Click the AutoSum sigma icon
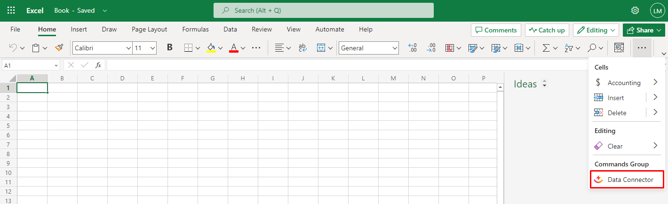Viewport: 668px width, 204px height. [x=546, y=48]
